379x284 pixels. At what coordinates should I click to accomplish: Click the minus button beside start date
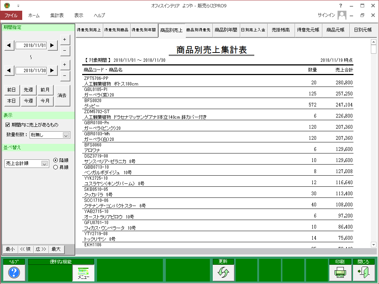65,51
